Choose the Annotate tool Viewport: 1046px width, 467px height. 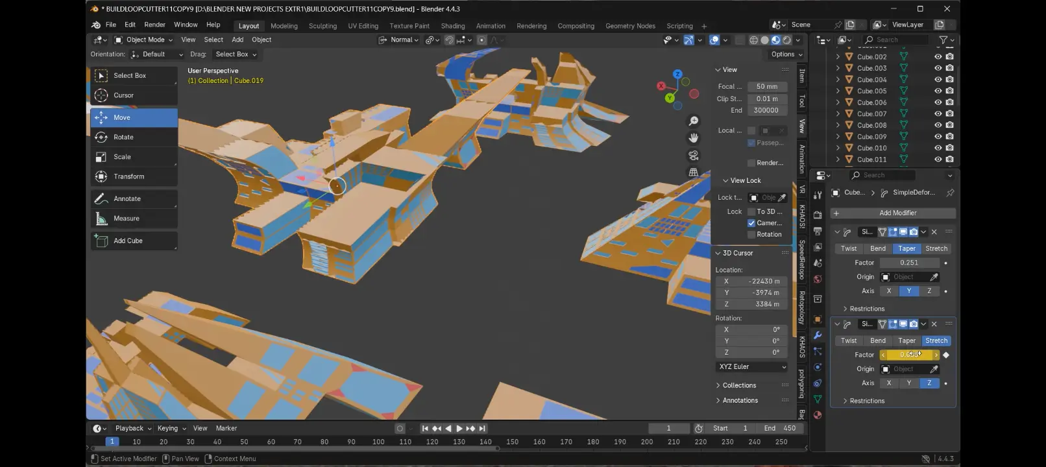click(x=134, y=198)
